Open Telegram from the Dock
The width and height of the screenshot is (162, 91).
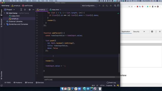pyautogui.click(x=88, y=89)
